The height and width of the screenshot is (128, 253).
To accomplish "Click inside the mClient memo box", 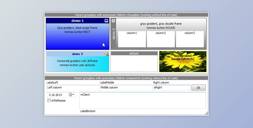I will (142, 100).
